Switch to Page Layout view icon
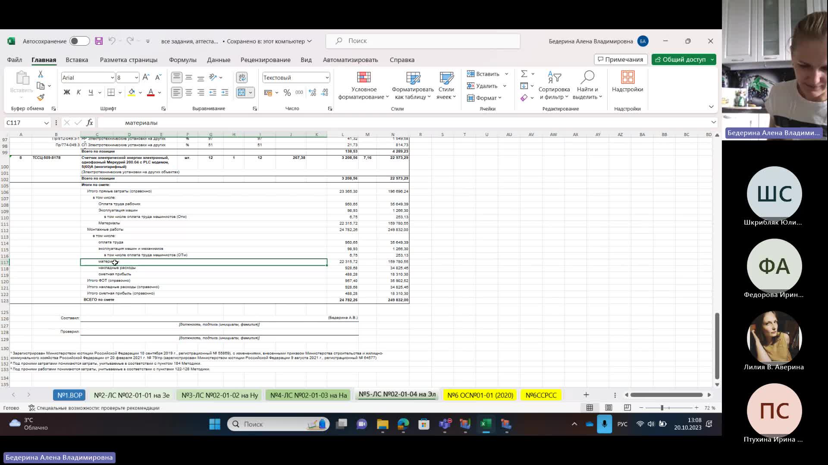This screenshot has width=828, height=465. click(x=608, y=408)
